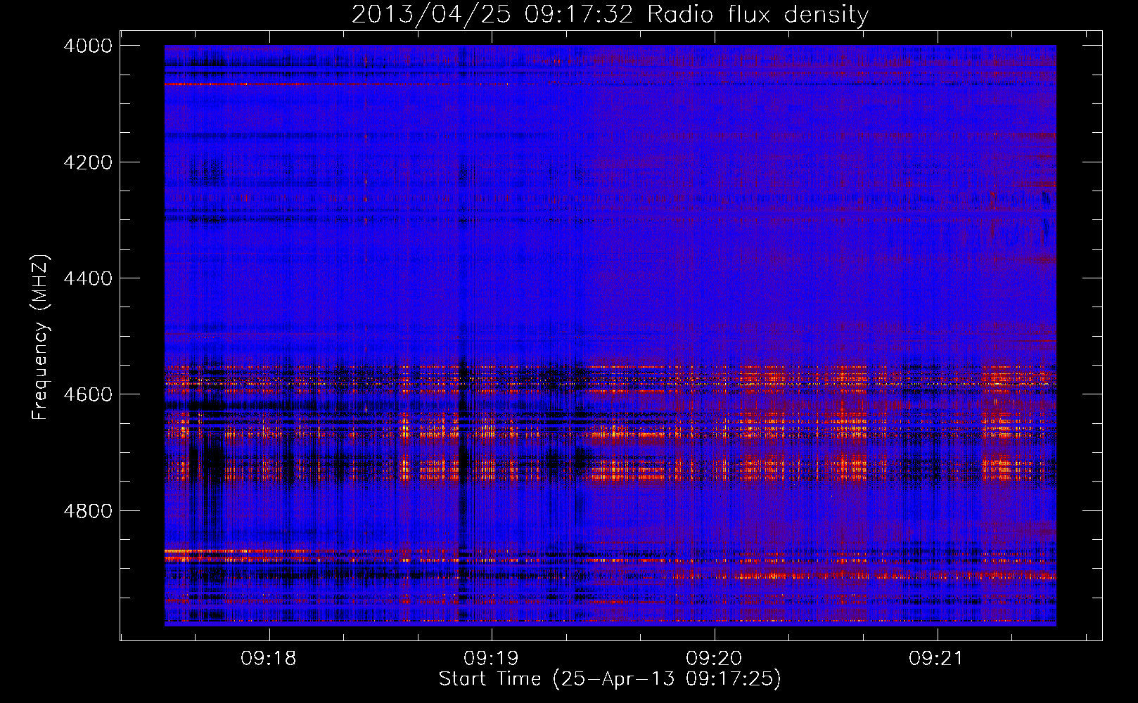
Task: Click the 4200 frequency axis label
Action: 88,162
